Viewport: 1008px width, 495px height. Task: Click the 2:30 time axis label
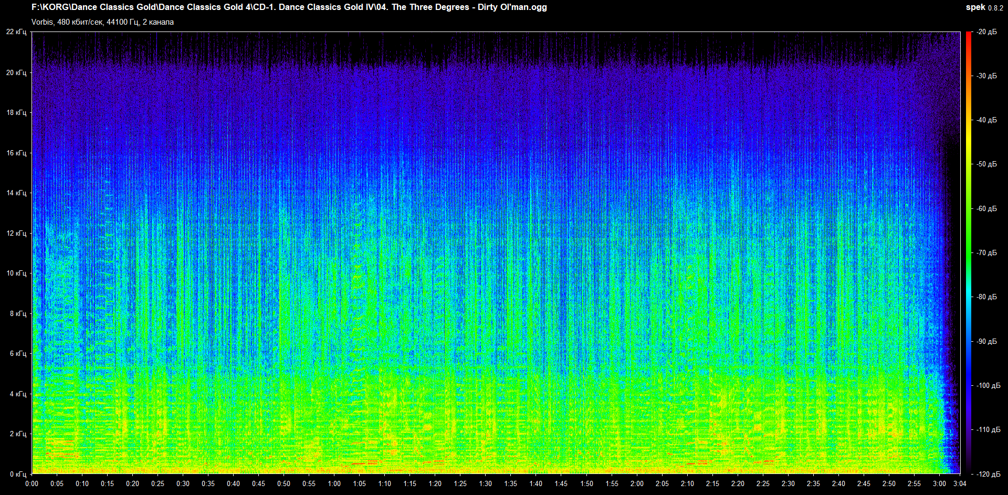tap(788, 483)
